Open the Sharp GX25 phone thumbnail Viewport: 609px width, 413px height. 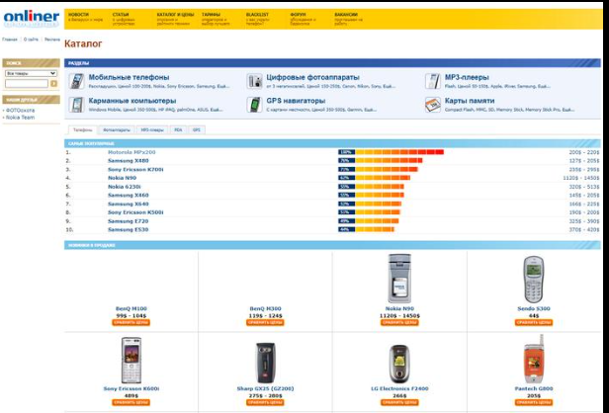(x=265, y=363)
